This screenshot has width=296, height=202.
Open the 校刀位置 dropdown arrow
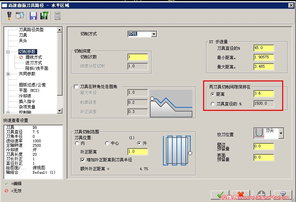click(281, 133)
